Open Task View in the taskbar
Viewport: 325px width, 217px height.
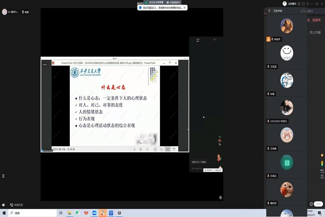(61, 213)
